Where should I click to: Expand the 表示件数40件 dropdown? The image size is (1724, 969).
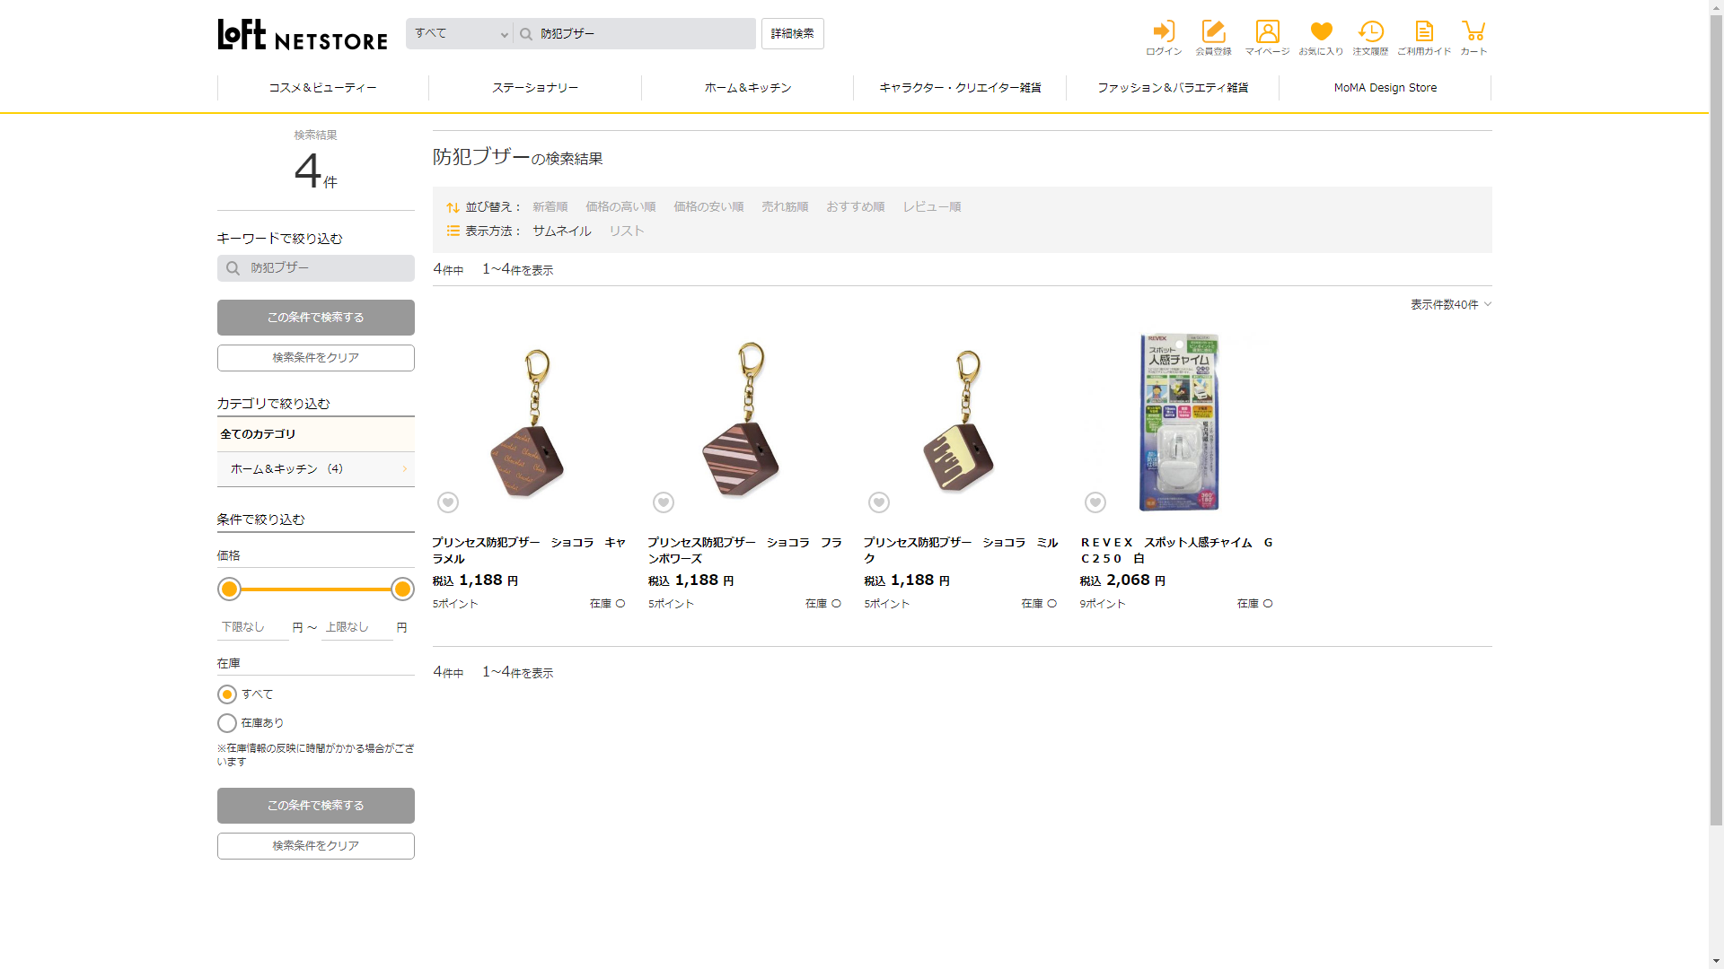click(x=1450, y=305)
